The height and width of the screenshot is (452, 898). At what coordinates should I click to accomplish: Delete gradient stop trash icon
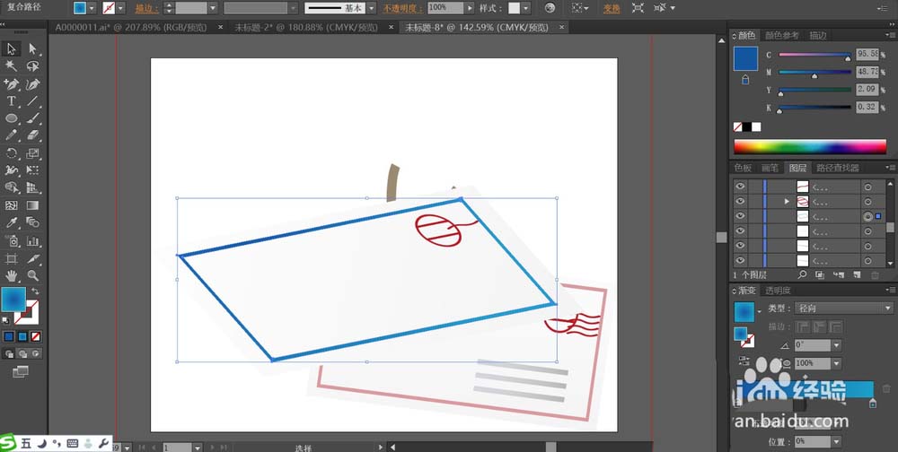coord(886,389)
